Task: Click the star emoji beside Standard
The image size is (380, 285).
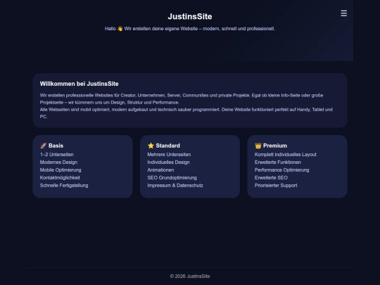Action: pyautogui.click(x=151, y=146)
